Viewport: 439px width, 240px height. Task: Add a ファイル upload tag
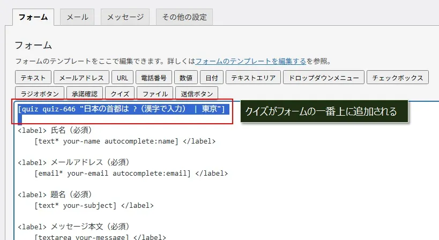click(x=154, y=94)
